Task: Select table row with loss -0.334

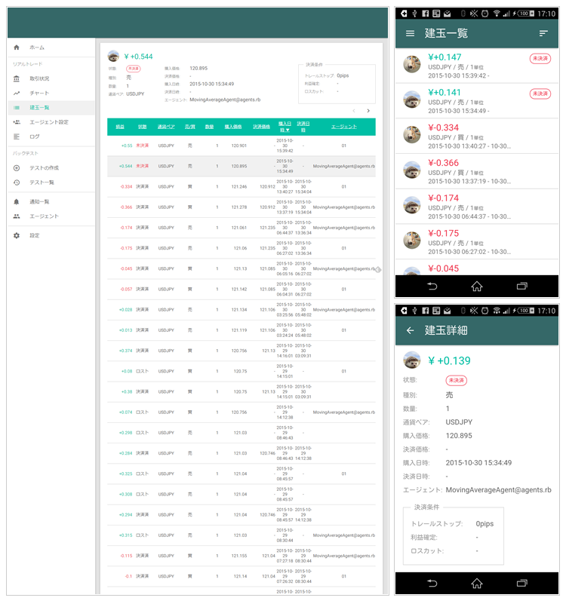Action: [x=241, y=187]
